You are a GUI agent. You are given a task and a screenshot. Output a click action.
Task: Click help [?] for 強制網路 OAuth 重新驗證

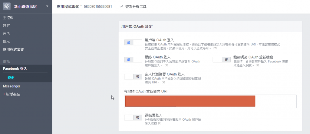[257, 65]
